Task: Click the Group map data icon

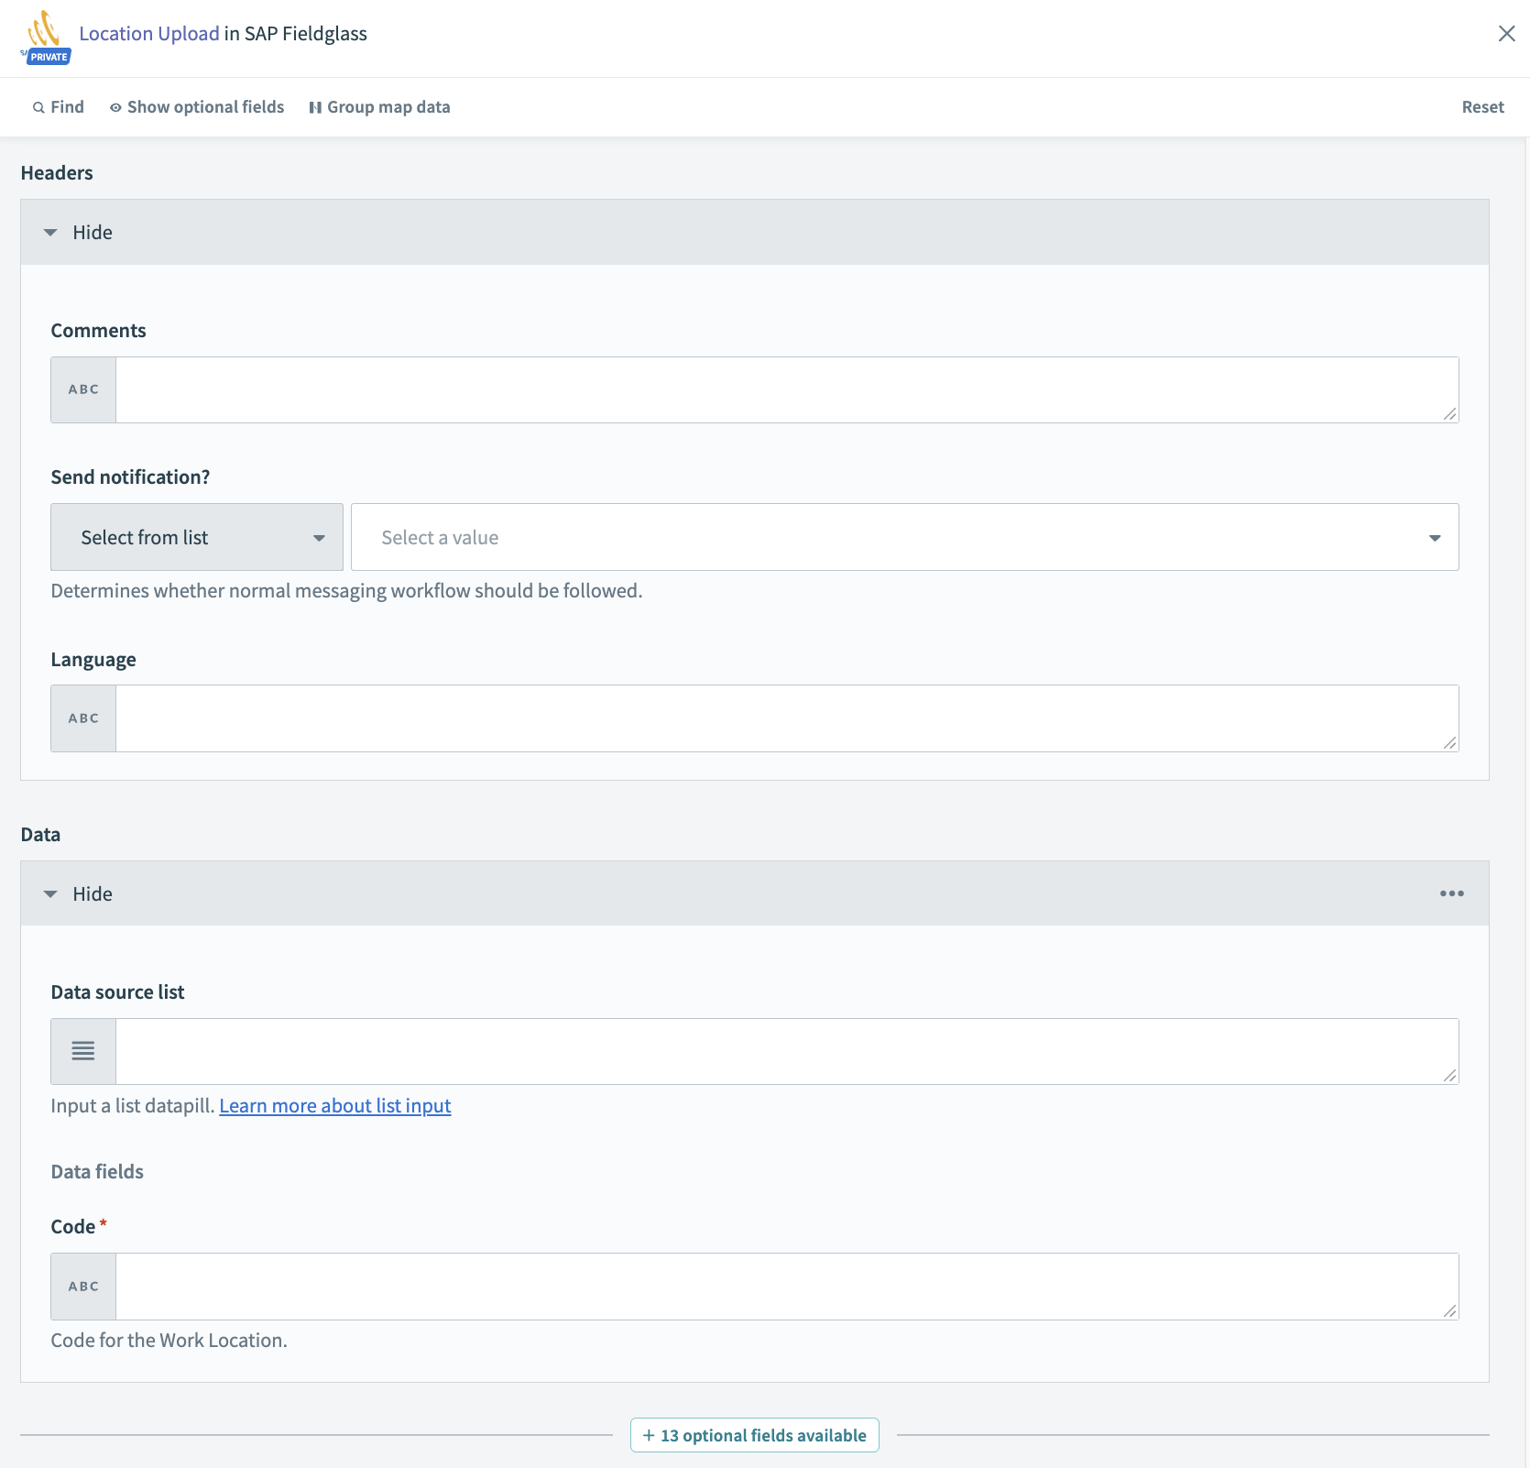Action: pyautogui.click(x=315, y=107)
